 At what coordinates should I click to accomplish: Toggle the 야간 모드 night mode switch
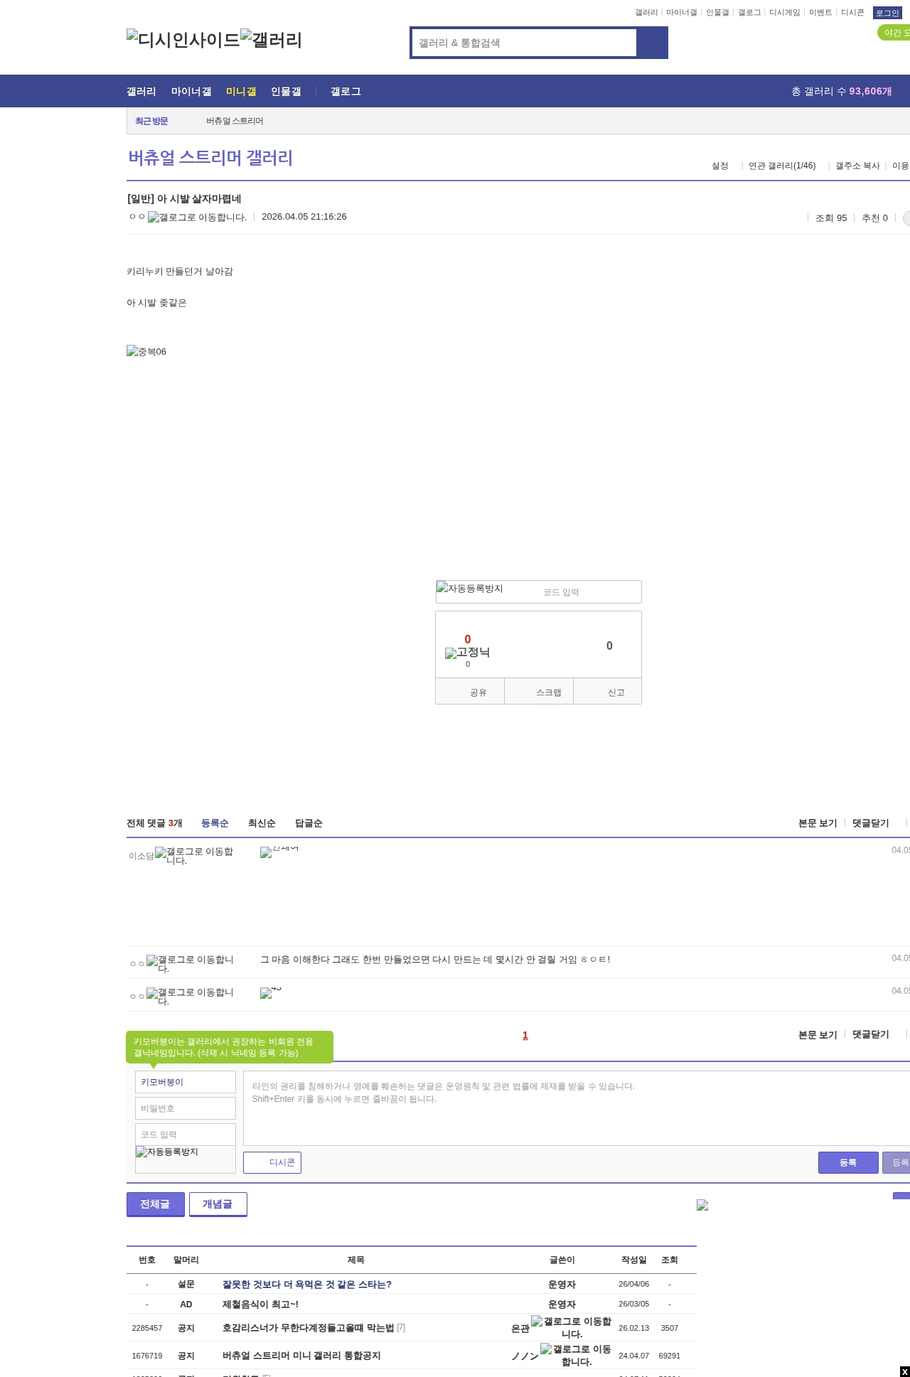894,33
